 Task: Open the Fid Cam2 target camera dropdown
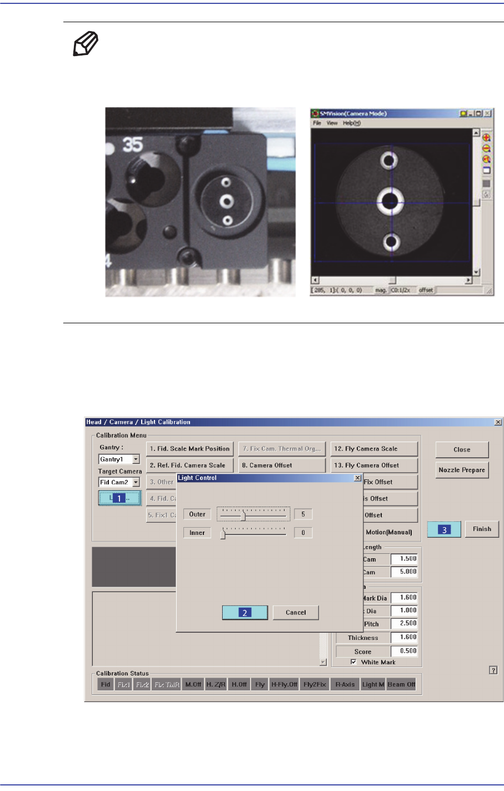click(x=136, y=482)
